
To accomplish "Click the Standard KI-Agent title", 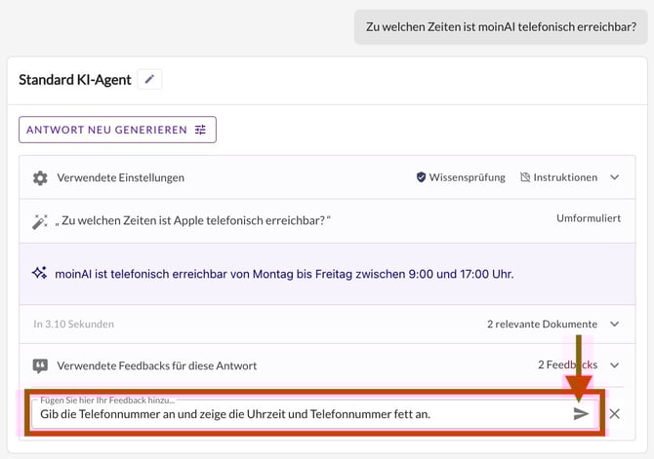I will (75, 80).
